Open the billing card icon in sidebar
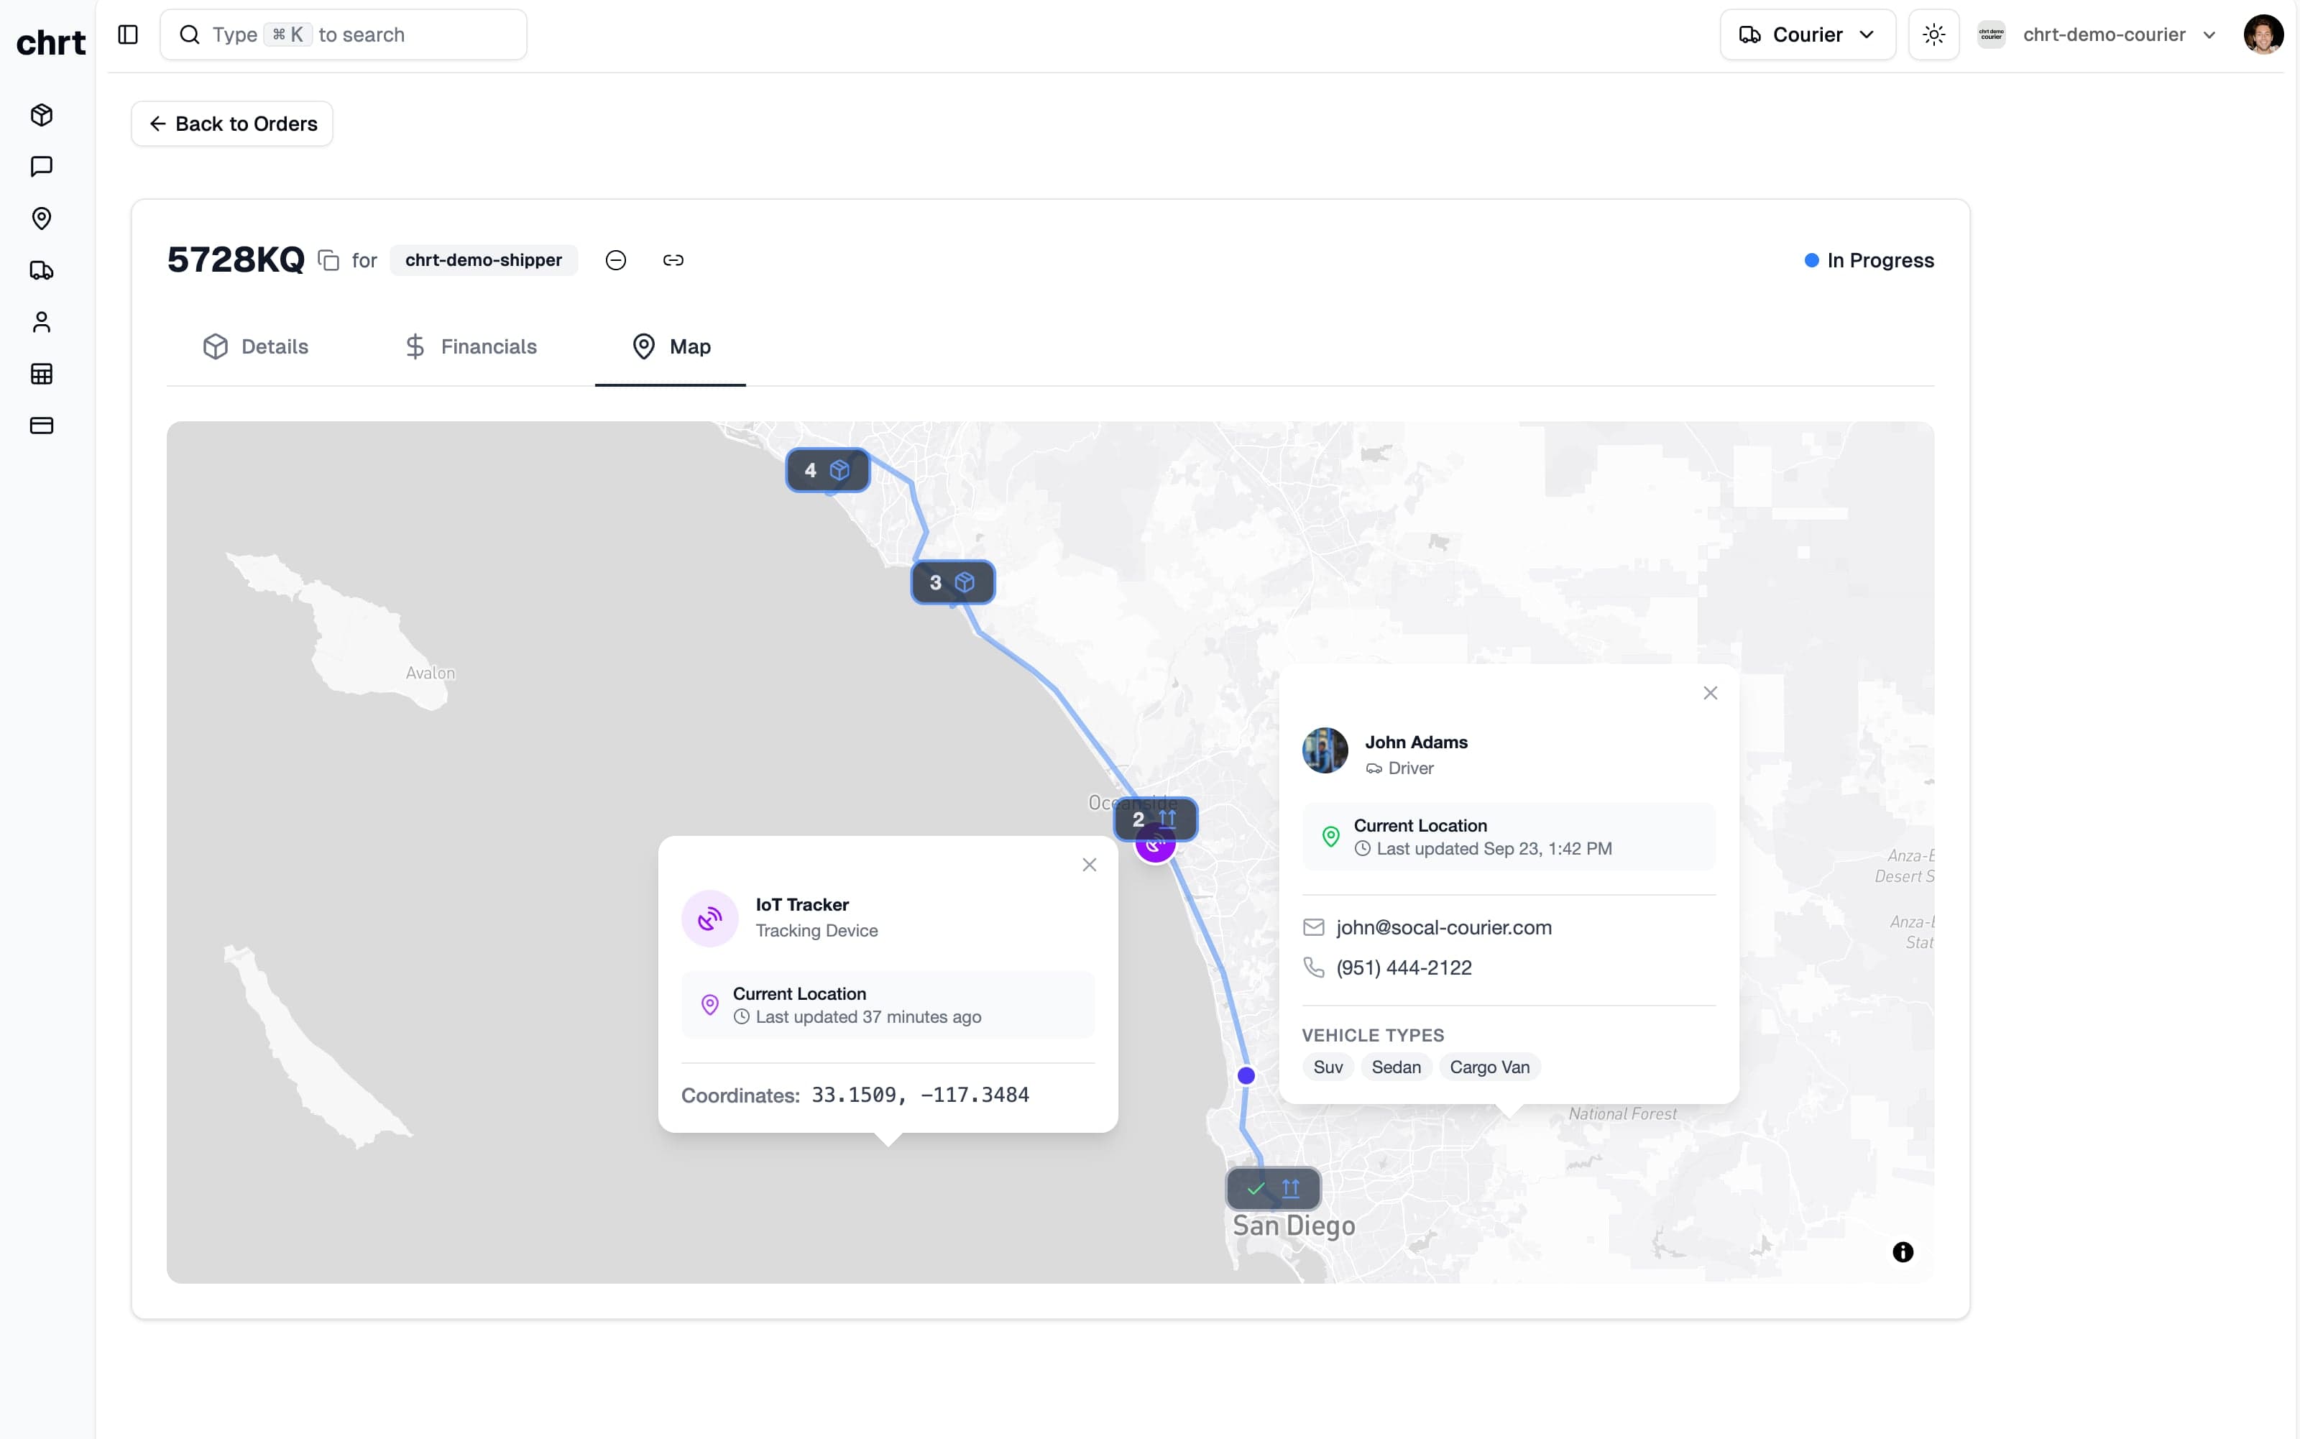 tap(41, 426)
